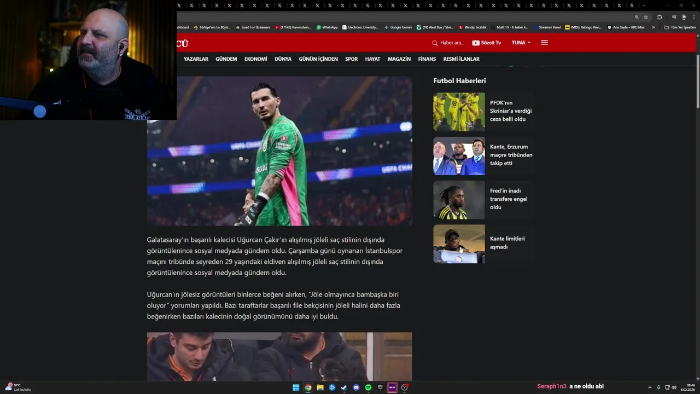Open Discord from the taskbar

[356, 387]
